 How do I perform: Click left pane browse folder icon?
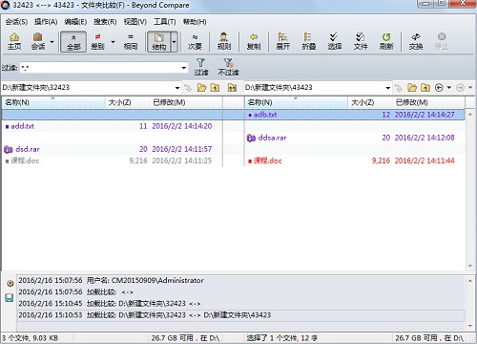(x=201, y=87)
